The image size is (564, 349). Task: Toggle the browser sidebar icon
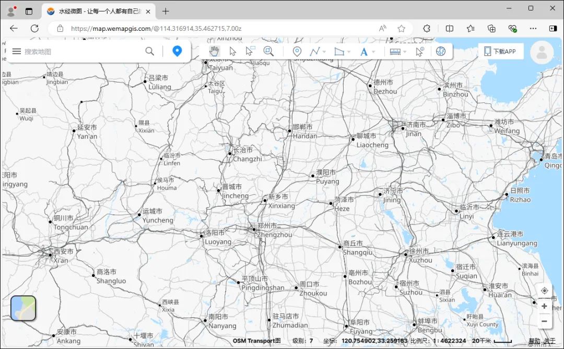(553, 28)
